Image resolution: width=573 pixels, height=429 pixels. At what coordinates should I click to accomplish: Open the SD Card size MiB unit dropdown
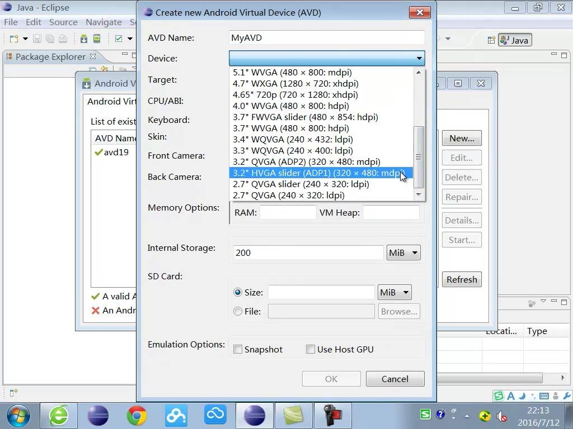click(x=394, y=292)
